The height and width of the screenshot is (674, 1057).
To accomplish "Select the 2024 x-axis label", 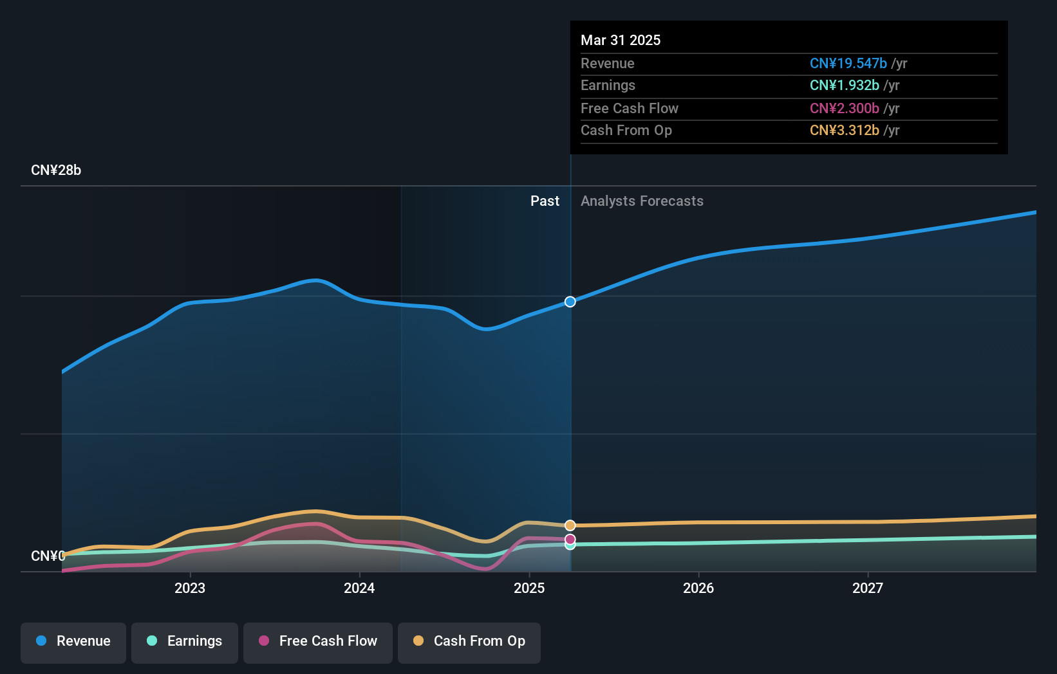I will pyautogui.click(x=359, y=588).
